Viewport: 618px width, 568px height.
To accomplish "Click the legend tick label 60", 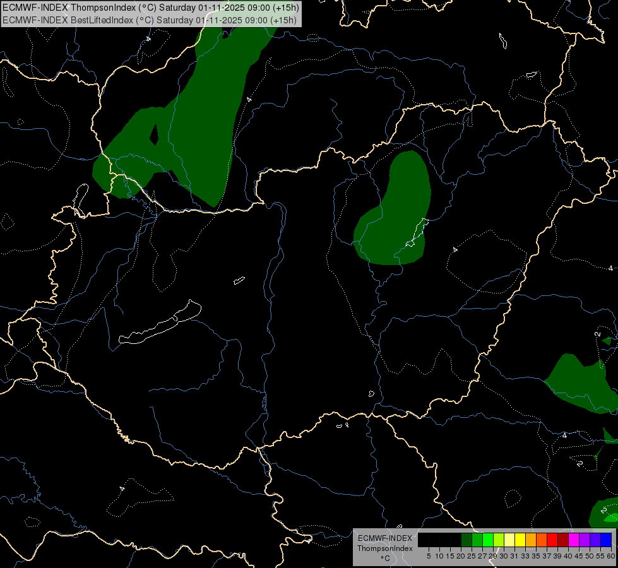I will (610, 556).
